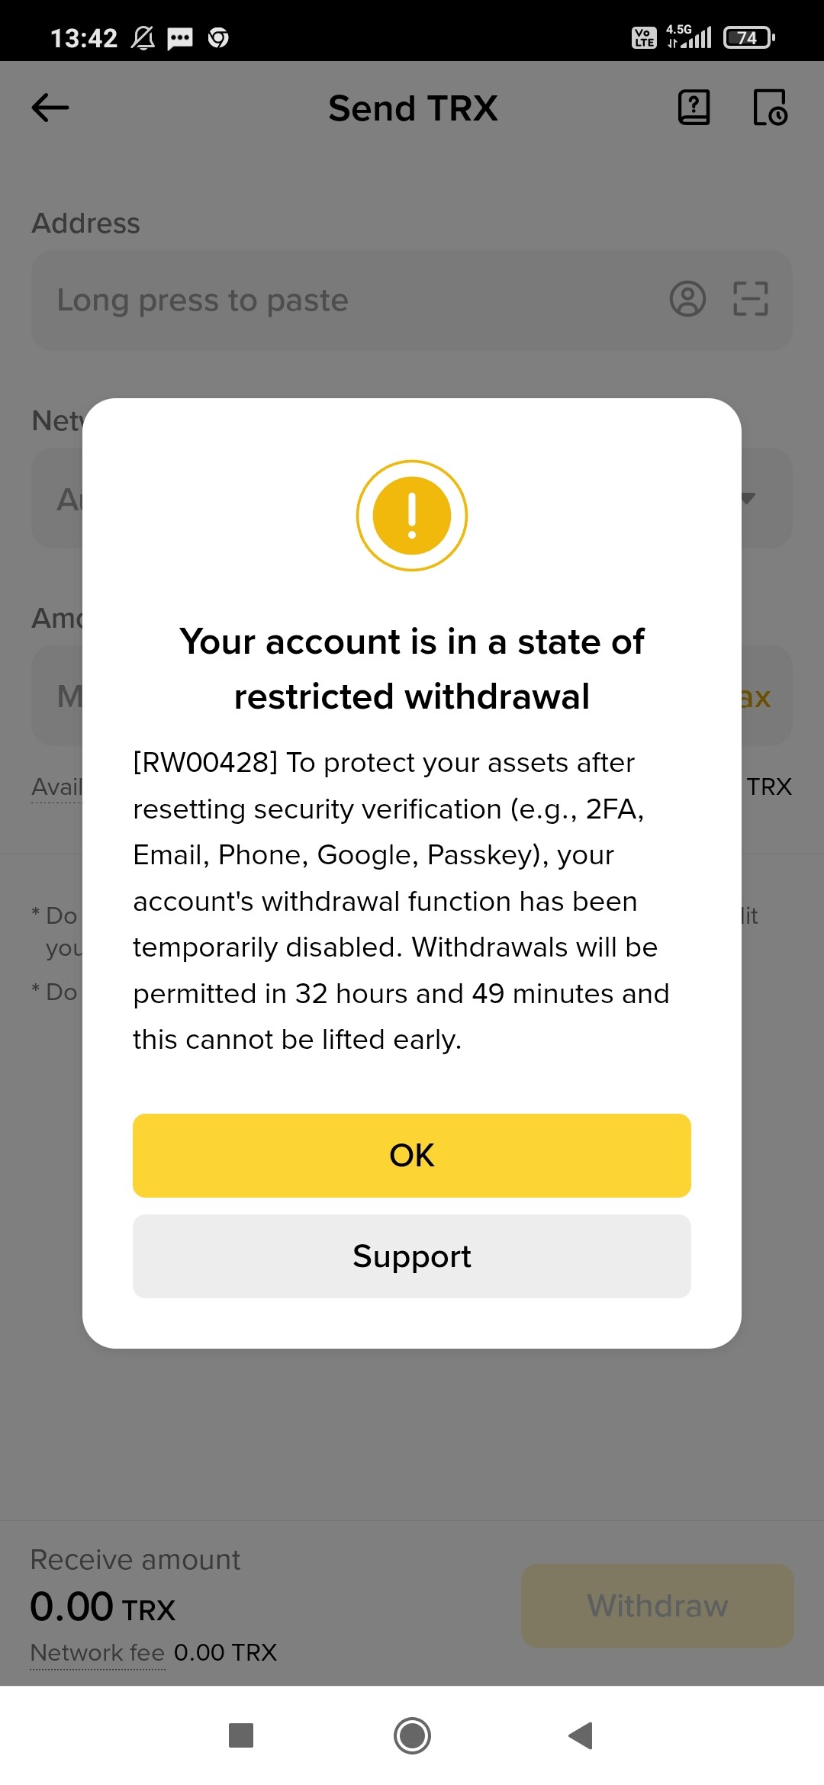Tap the Support button
This screenshot has height=1785, width=824.
click(412, 1256)
